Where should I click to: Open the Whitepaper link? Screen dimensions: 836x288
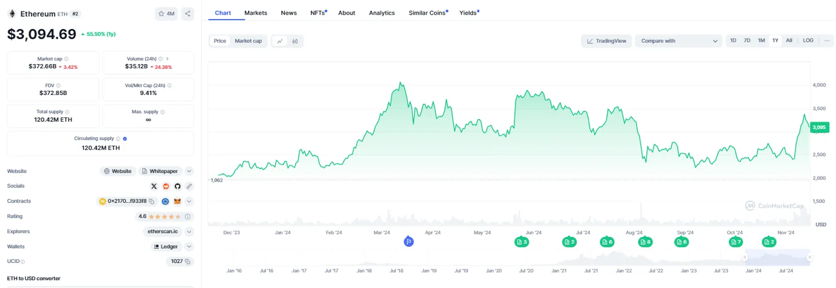(160, 171)
